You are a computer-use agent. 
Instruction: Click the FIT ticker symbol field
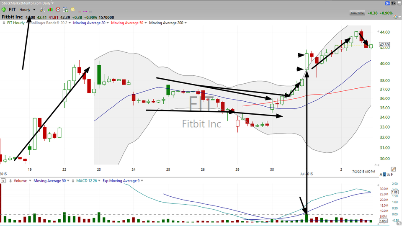[x=12, y=10]
